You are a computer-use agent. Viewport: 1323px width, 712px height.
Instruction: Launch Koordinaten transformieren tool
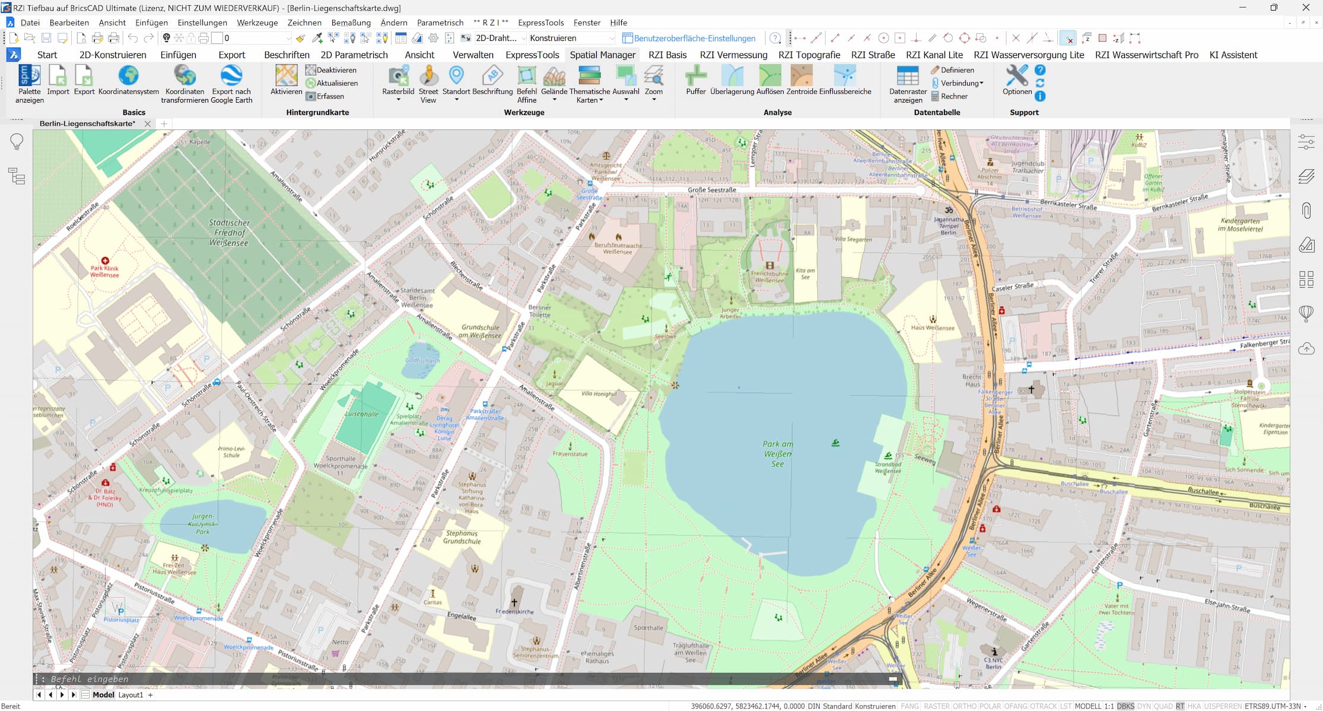coord(185,84)
